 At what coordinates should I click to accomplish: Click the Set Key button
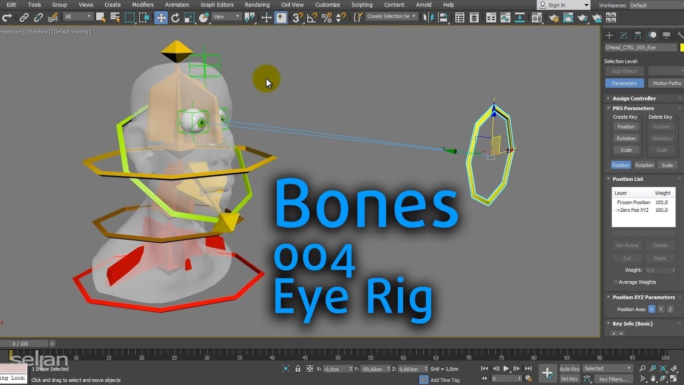tap(569, 379)
